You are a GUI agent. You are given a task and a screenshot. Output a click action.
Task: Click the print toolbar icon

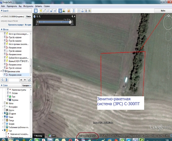coord(83,11)
